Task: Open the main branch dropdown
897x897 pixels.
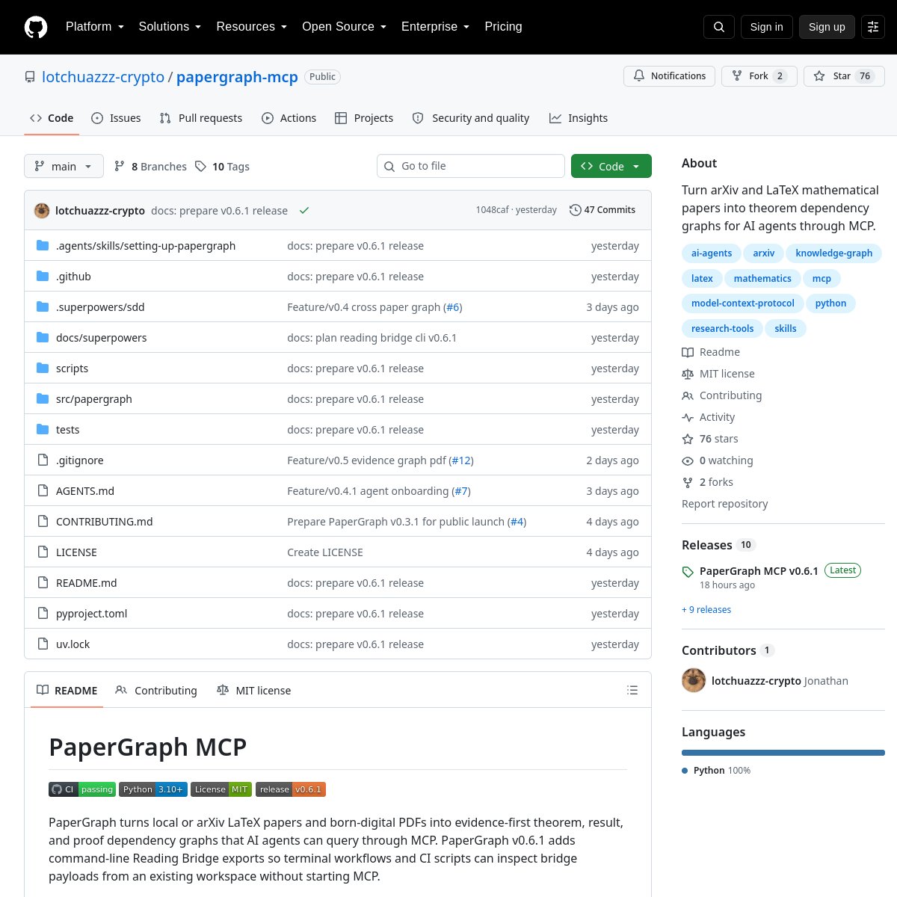Action: click(64, 166)
